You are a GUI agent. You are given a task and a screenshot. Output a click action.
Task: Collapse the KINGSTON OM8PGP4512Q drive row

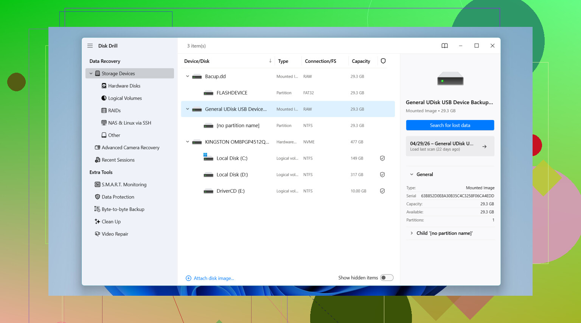click(187, 142)
